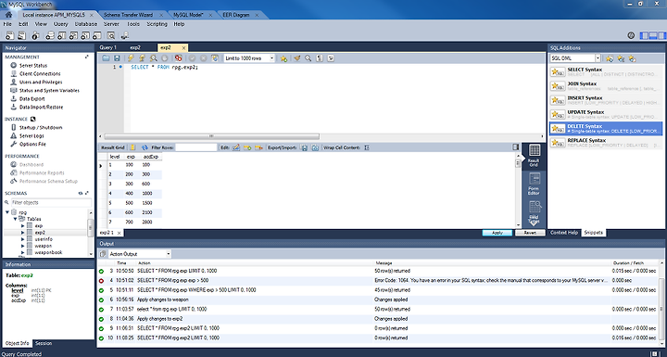Open Options File wrench icon
Image resolution: width=667 pixels, height=357 pixels.
[x=14, y=144]
